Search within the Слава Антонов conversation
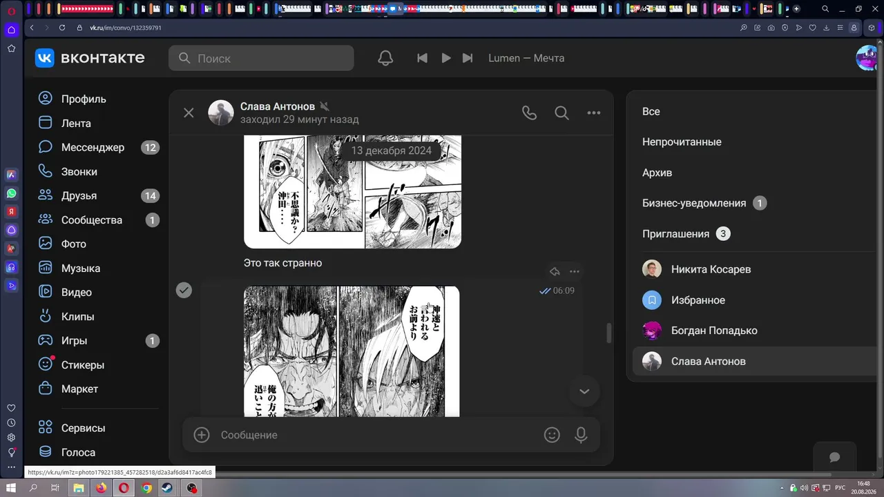This screenshot has width=884, height=497. point(561,113)
